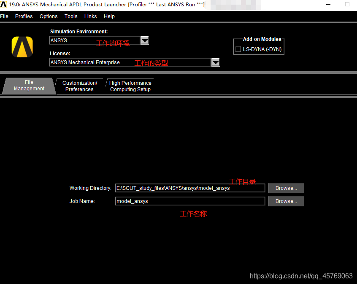This screenshot has height=284, width=357.
Task: Open the Options menu
Action: pyautogui.click(x=49, y=16)
